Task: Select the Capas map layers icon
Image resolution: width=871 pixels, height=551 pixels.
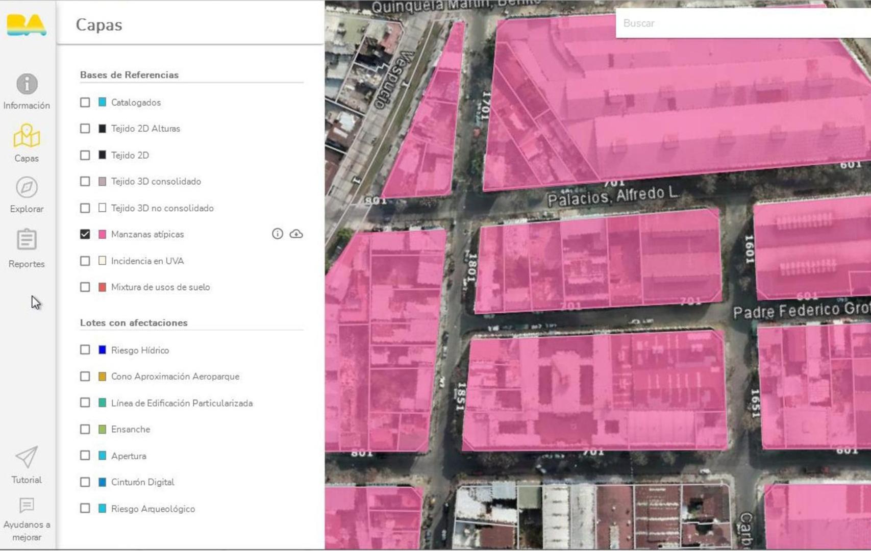Action: (x=27, y=137)
